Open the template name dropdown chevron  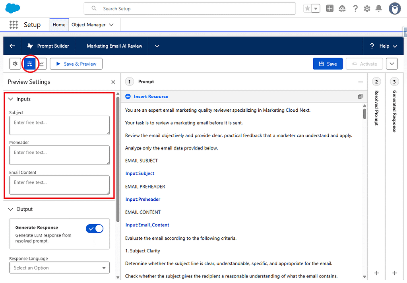157,46
